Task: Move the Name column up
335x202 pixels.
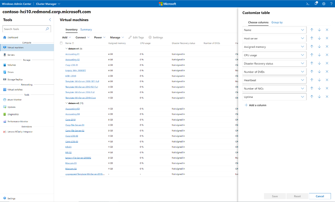Action: pos(312,30)
